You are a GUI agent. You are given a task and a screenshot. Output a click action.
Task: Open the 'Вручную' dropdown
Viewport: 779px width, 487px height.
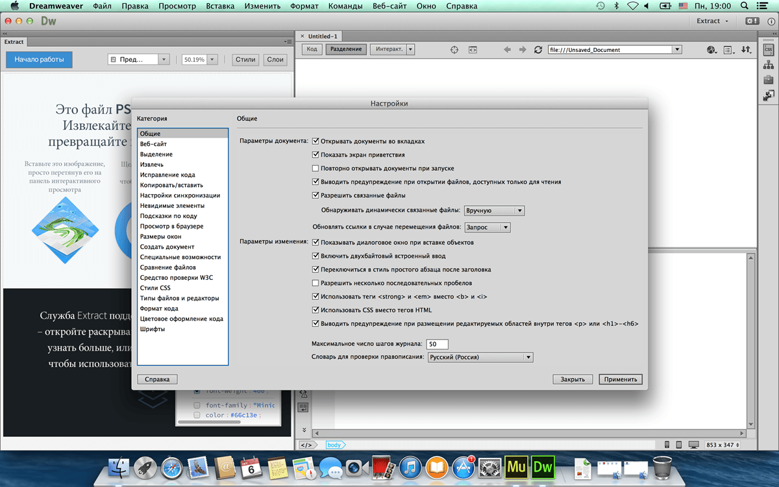(x=494, y=210)
